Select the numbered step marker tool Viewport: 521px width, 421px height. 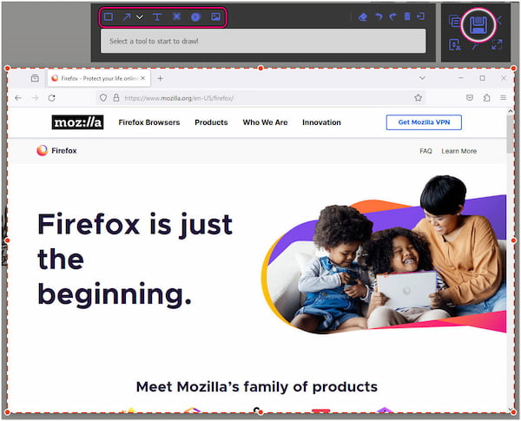(195, 17)
